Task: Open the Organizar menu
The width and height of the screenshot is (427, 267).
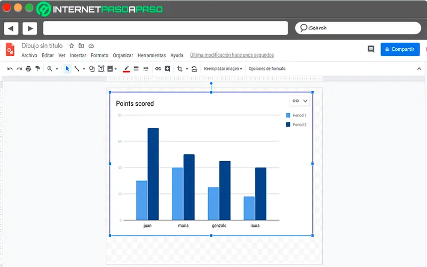Action: click(x=123, y=56)
